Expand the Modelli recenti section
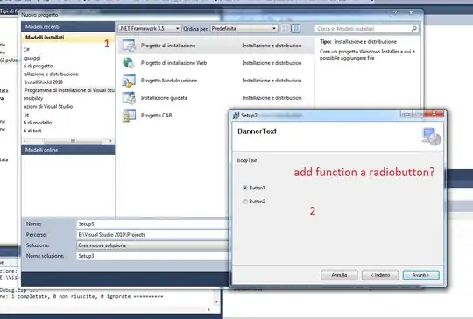The height and width of the screenshot is (319, 473). (67, 26)
